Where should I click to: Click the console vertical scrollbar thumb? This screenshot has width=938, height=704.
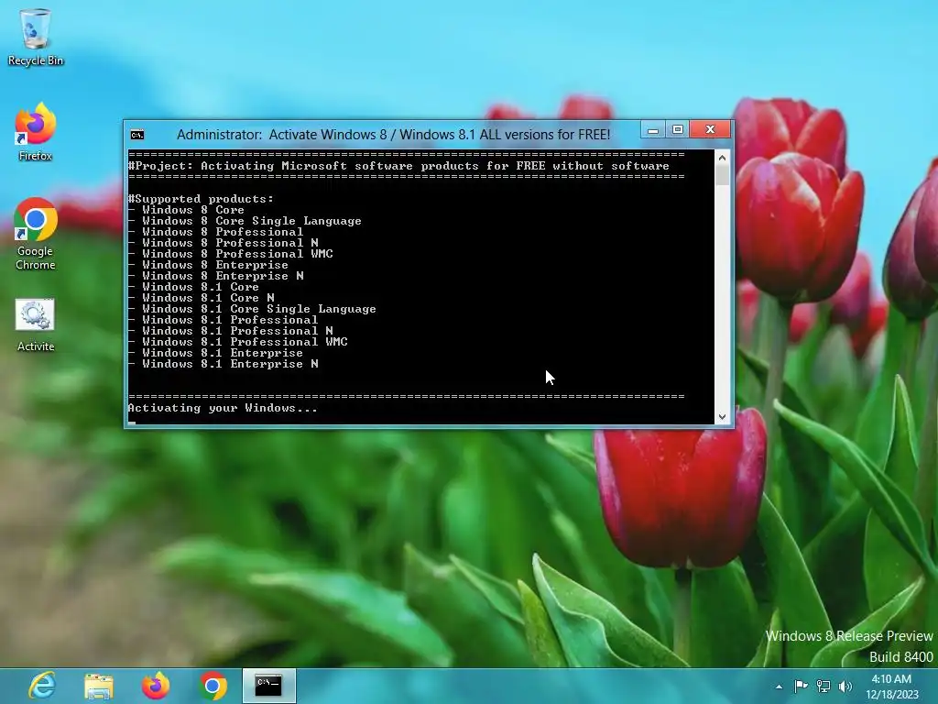click(x=722, y=175)
